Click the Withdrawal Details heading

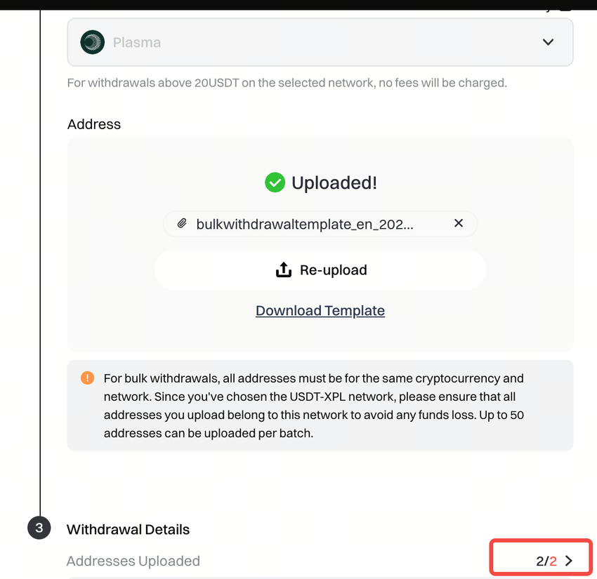click(128, 529)
